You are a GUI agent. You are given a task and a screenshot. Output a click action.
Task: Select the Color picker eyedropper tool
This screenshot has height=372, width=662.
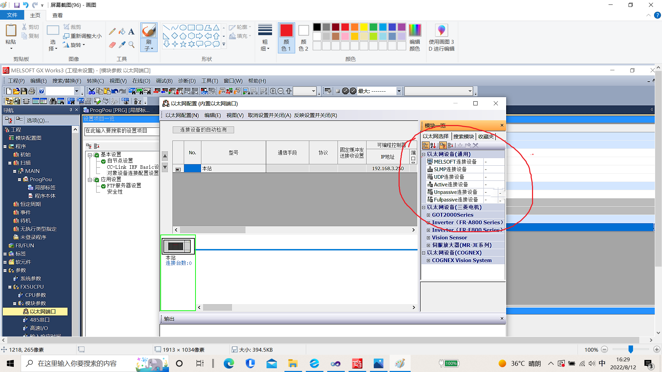click(122, 45)
